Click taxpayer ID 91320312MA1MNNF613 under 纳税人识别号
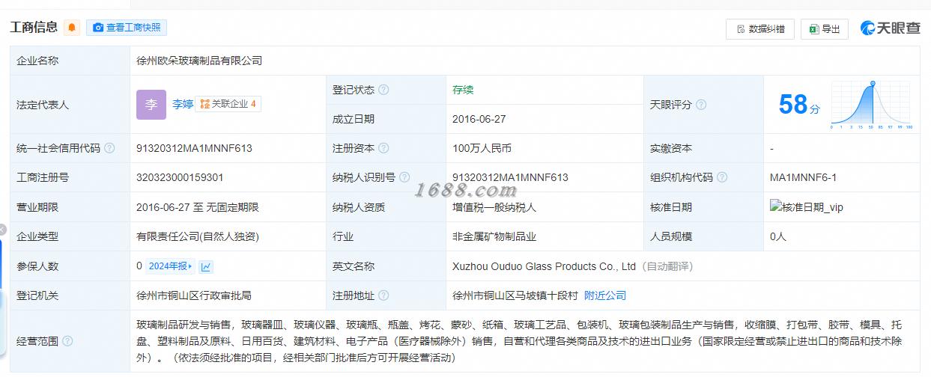The width and height of the screenshot is (931, 377). pyautogui.click(x=510, y=177)
